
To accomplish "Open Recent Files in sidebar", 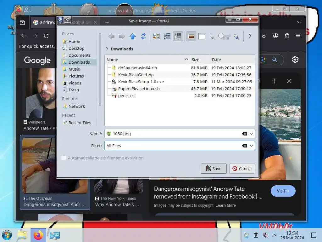I will tap(80, 123).
